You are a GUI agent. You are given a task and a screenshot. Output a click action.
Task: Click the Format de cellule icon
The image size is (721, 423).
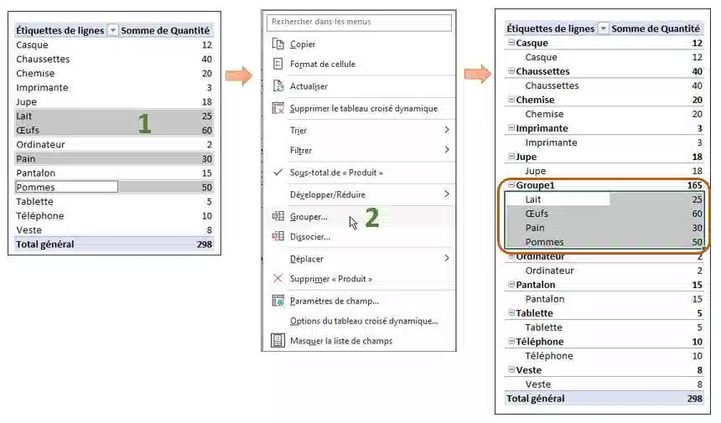(x=278, y=64)
